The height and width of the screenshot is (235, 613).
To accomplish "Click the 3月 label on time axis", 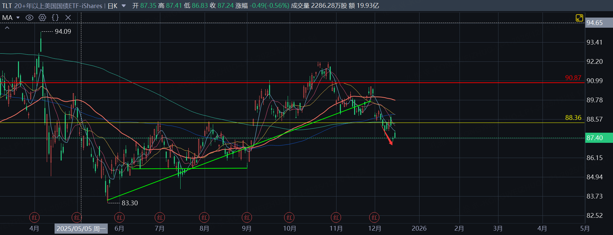I will pos(498,229).
